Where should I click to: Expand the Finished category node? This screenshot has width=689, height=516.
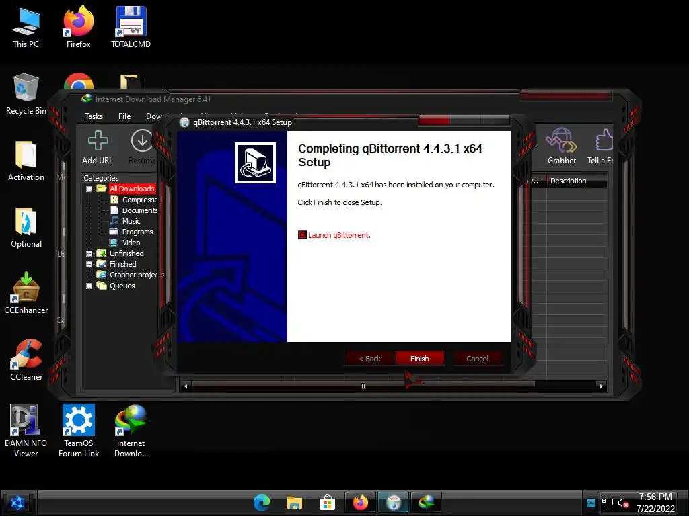click(89, 264)
